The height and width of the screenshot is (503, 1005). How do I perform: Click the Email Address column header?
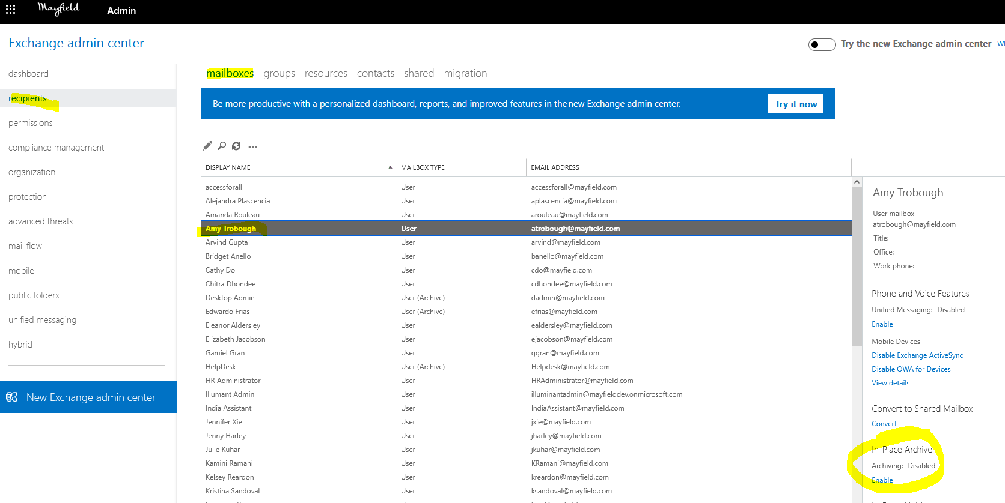pos(689,167)
